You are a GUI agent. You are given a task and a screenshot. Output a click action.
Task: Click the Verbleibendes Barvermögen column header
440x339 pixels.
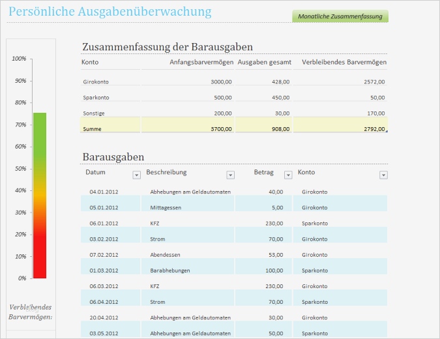(344, 63)
